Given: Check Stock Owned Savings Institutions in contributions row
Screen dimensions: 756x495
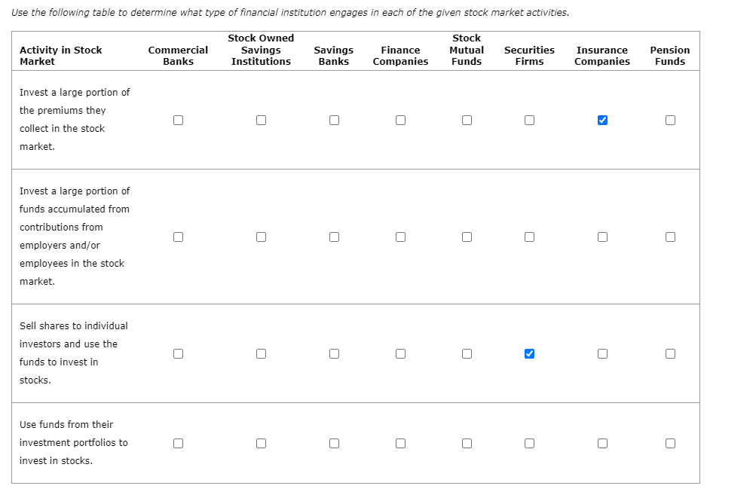Looking at the screenshot, I should coord(261,237).
